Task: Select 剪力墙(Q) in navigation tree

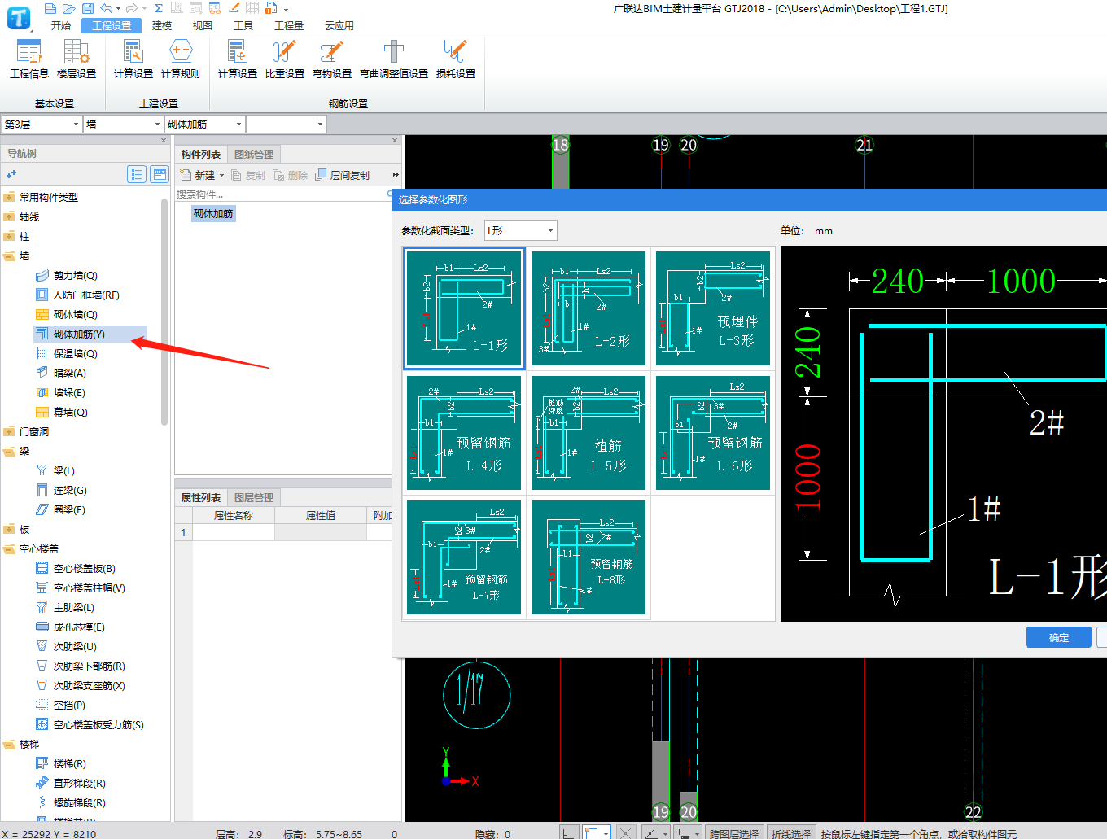Action: (76, 275)
